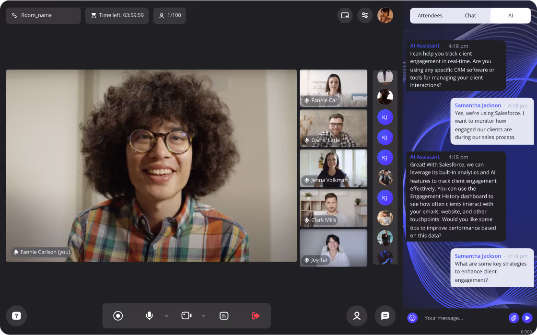Click the 1/100 participant count

[x=170, y=15]
